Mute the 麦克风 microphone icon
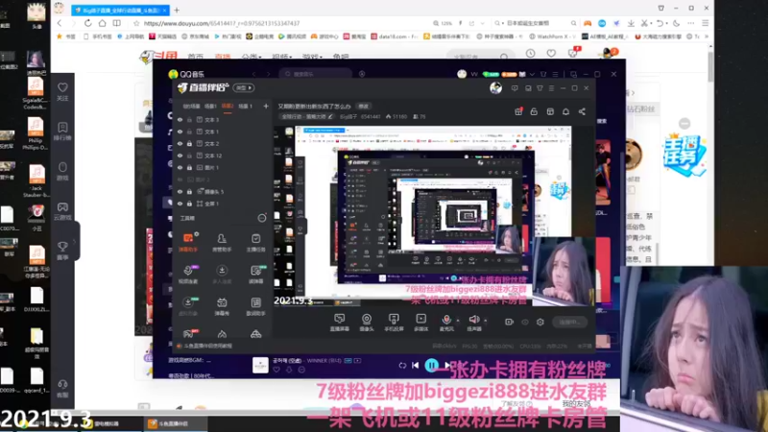 446,321
